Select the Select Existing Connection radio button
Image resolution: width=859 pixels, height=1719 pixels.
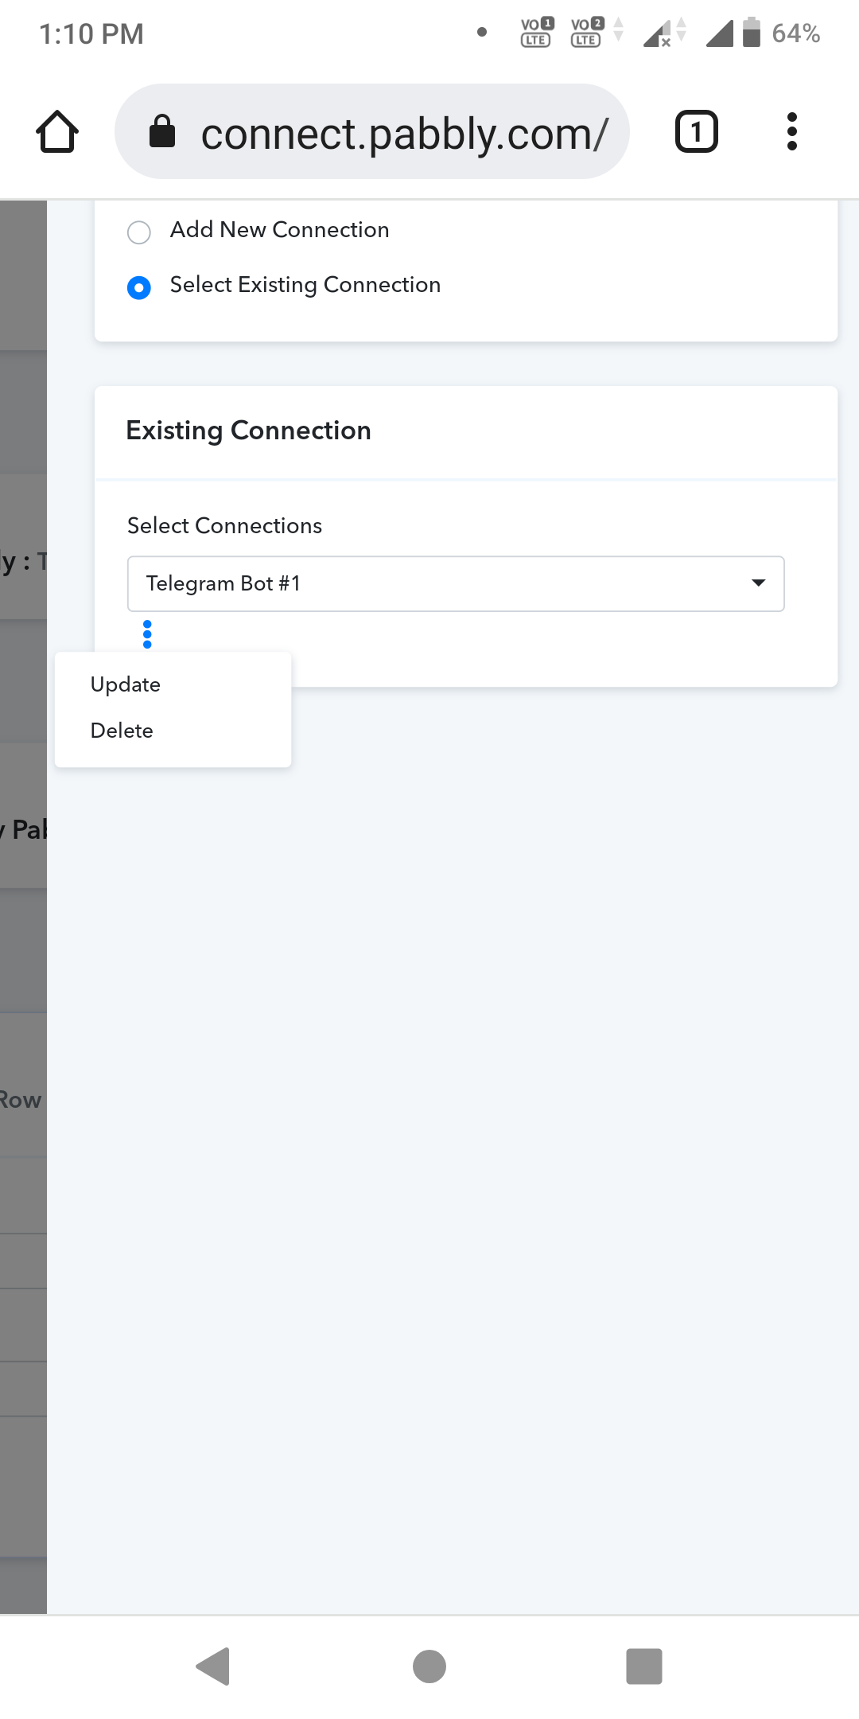click(139, 287)
